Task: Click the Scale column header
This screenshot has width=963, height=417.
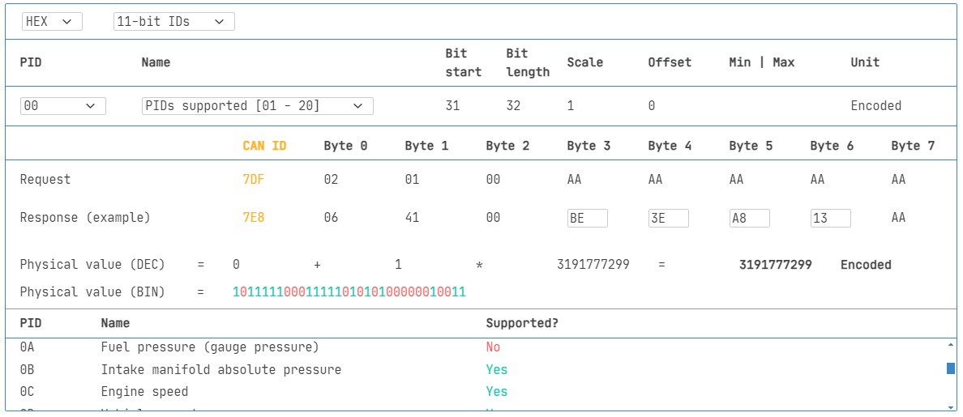Action: [584, 62]
